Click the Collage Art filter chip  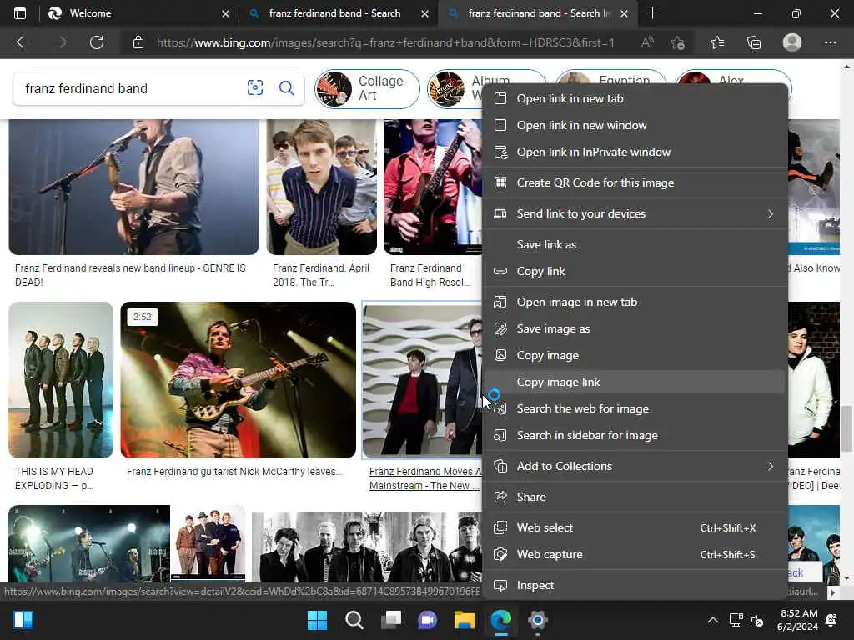pyautogui.click(x=367, y=88)
